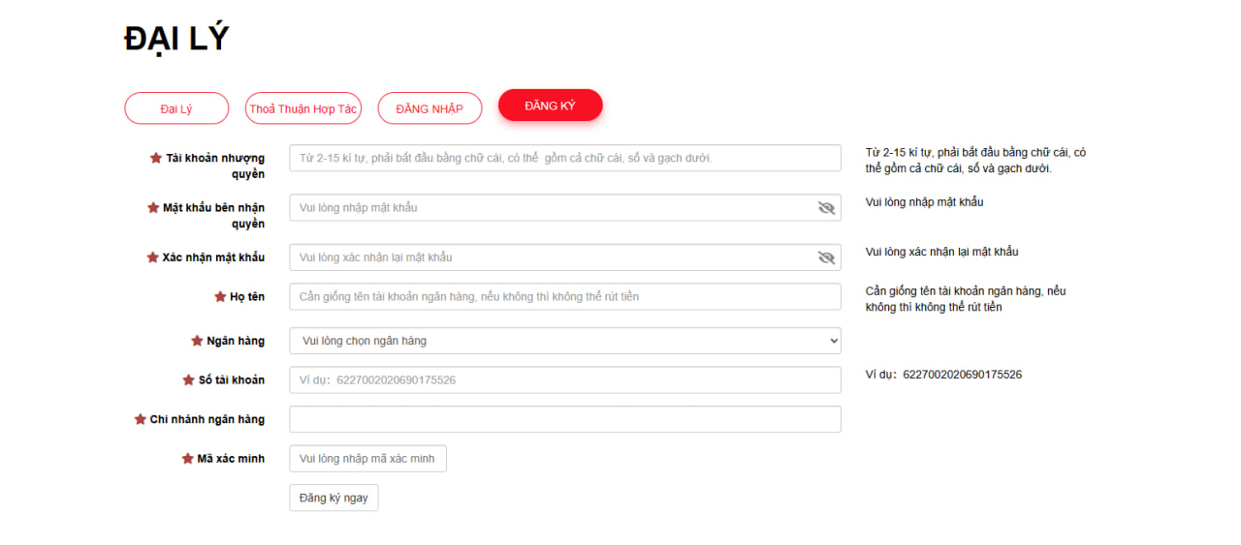1241x545 pixels.
Task: Click the Số tài khoản input field
Action: point(565,379)
